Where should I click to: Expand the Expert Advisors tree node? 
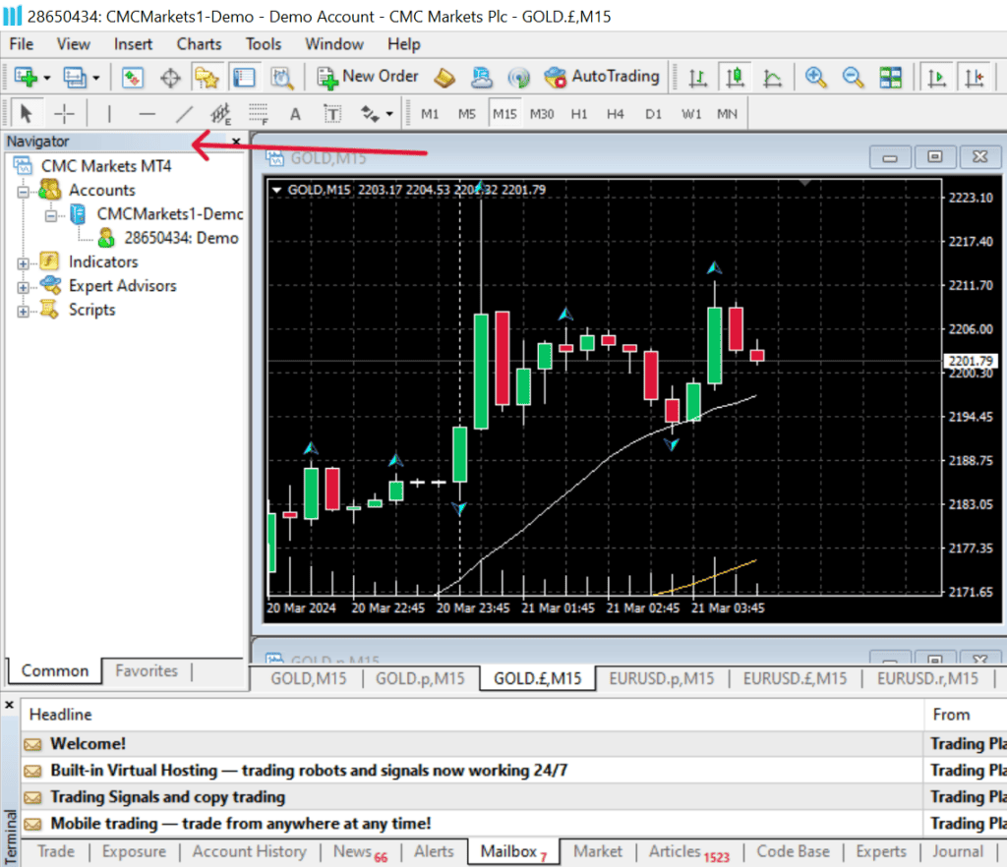(x=24, y=287)
